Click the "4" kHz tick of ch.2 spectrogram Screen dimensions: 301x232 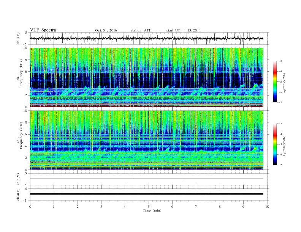click(27, 146)
